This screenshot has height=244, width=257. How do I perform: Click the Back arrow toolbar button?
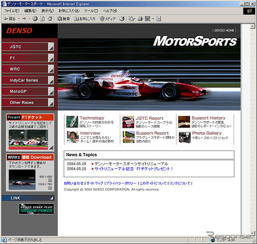10,19
